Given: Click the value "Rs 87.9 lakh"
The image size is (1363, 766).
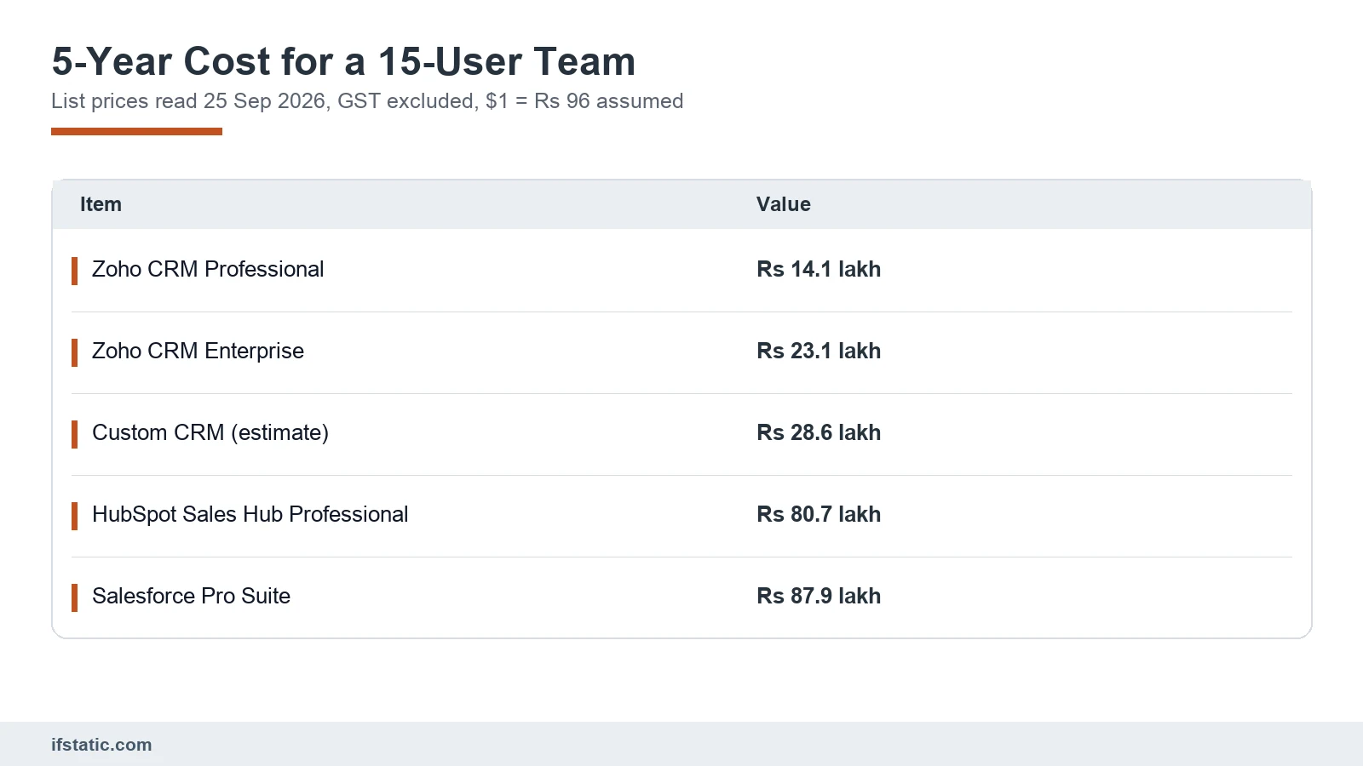Looking at the screenshot, I should tap(819, 596).
